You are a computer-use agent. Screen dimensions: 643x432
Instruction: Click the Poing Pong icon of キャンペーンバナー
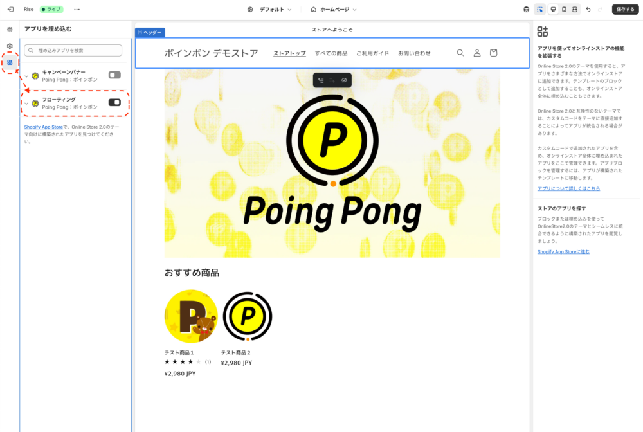point(35,76)
